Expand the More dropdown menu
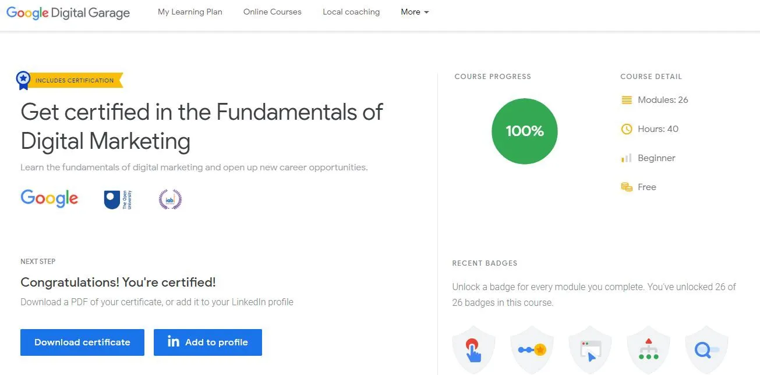760x375 pixels. click(x=415, y=12)
